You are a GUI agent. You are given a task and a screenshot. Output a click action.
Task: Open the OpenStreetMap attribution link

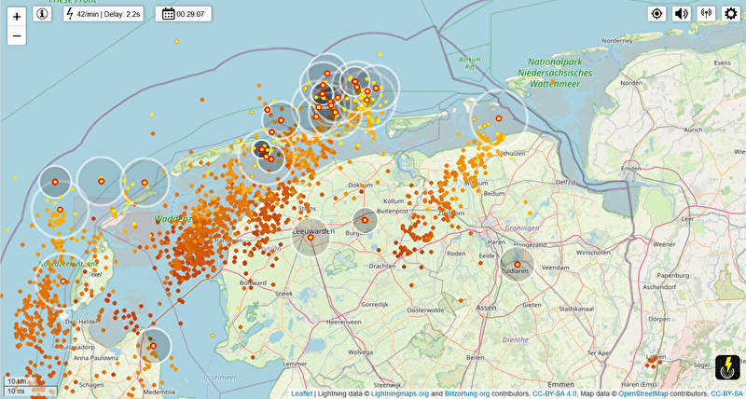click(x=644, y=393)
